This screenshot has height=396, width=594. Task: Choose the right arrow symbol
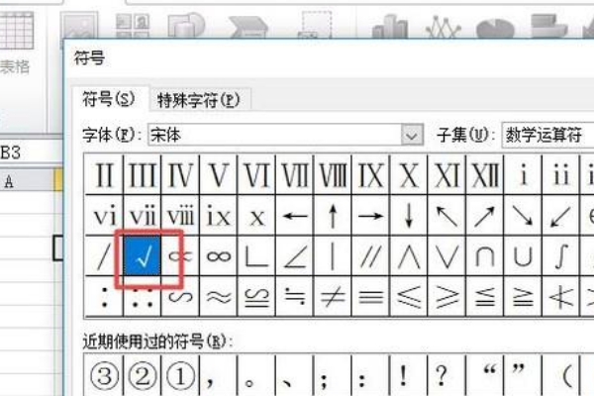tap(370, 216)
